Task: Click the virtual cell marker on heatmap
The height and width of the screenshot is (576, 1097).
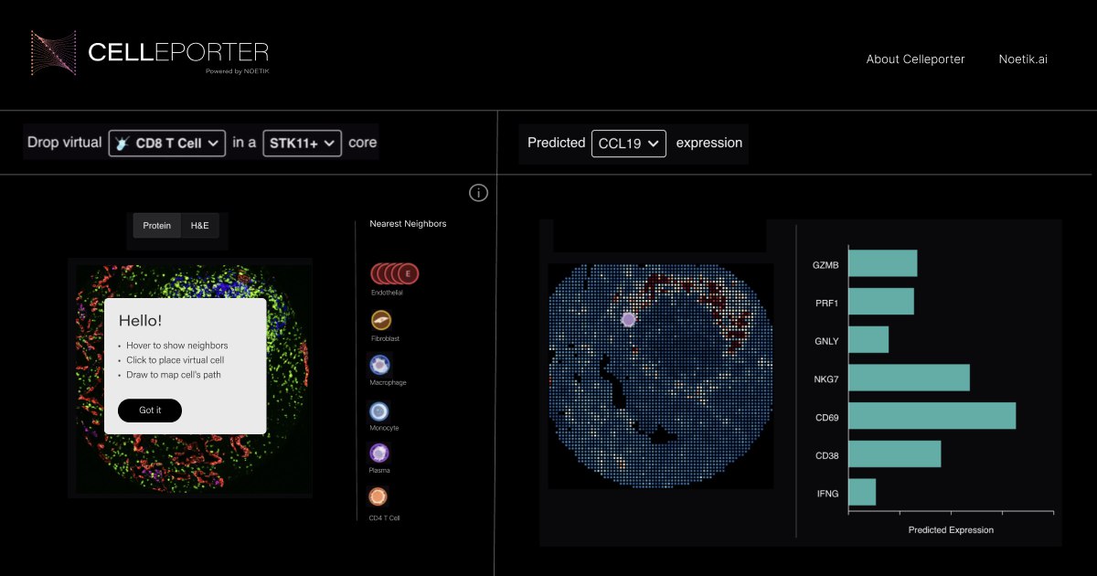Action: point(628,319)
